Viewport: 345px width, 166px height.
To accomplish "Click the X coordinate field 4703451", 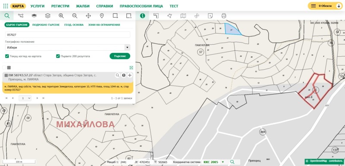I will coord(145,162).
